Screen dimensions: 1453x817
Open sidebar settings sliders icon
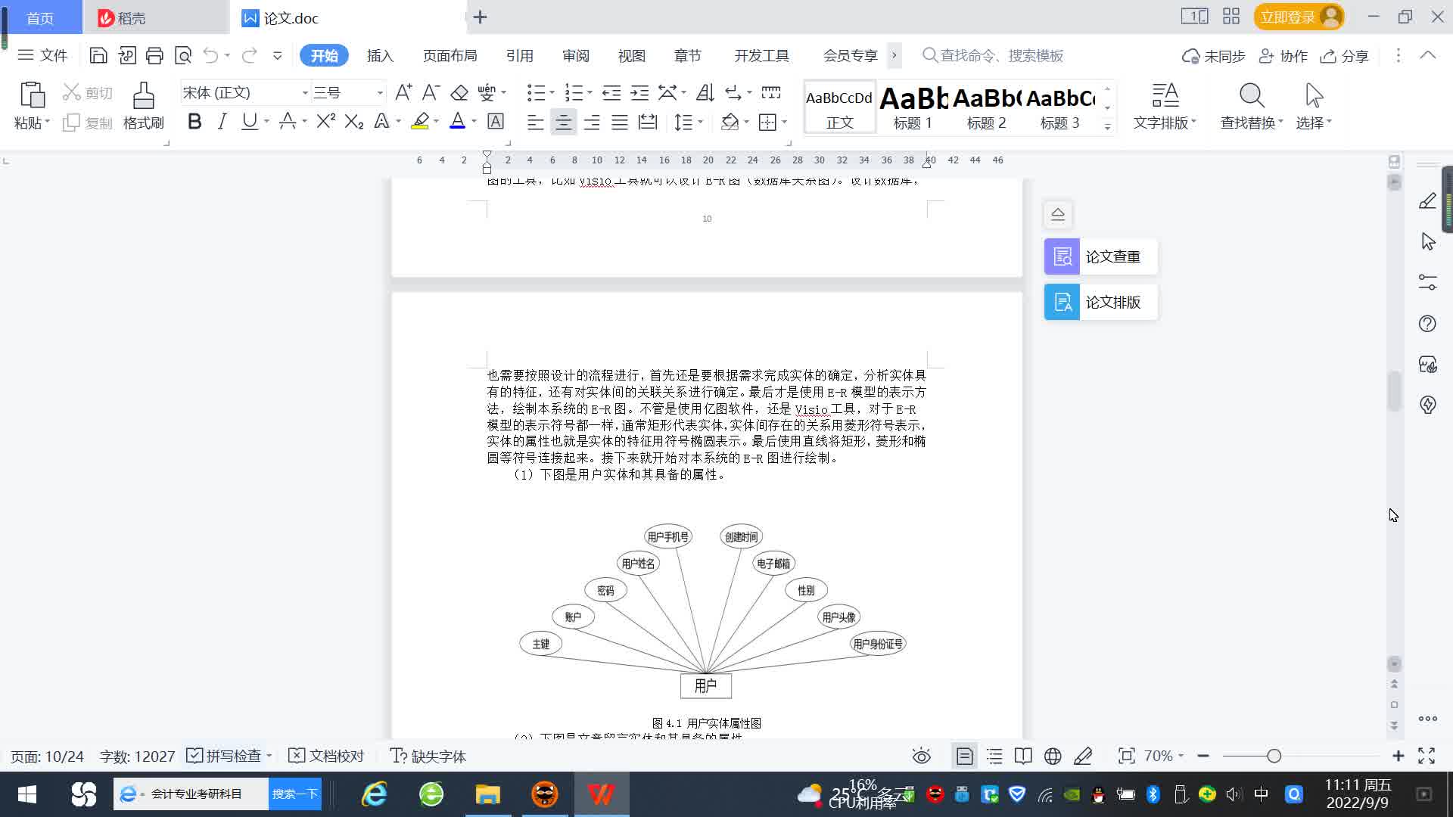(x=1427, y=282)
